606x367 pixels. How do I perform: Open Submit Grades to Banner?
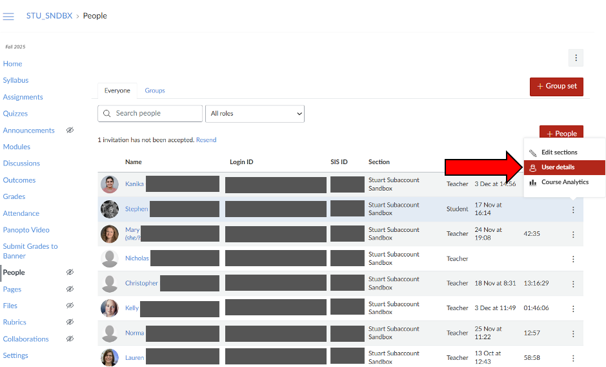[x=30, y=251]
